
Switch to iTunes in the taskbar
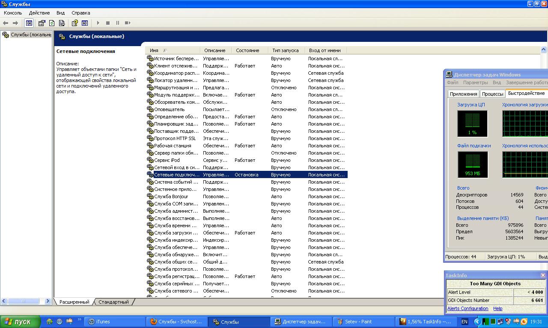click(x=114, y=322)
